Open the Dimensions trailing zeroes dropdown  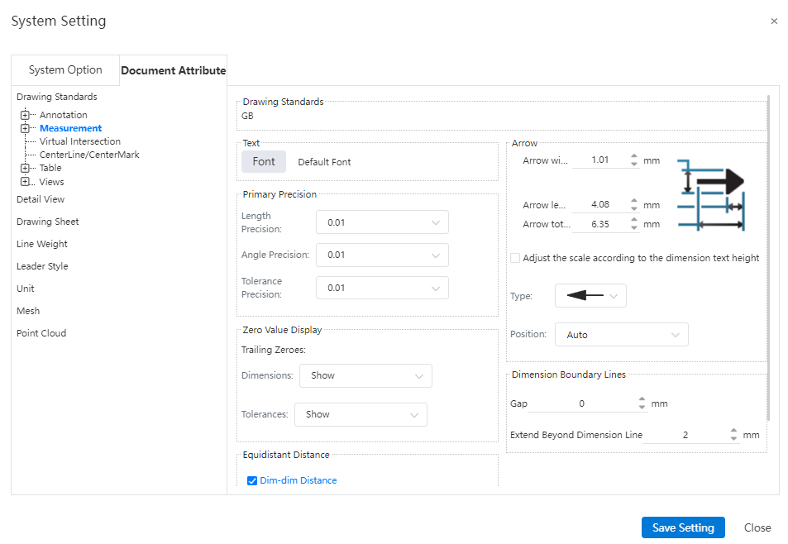(x=365, y=375)
